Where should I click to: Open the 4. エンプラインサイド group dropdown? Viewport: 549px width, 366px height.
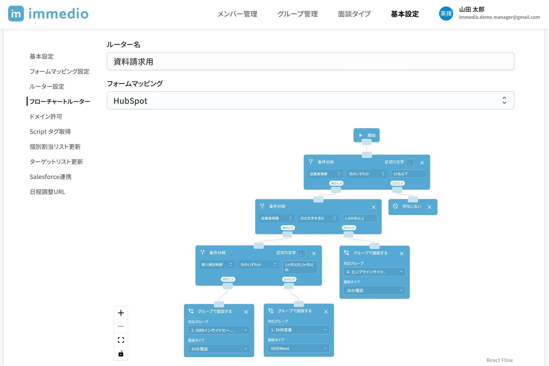coord(374,272)
